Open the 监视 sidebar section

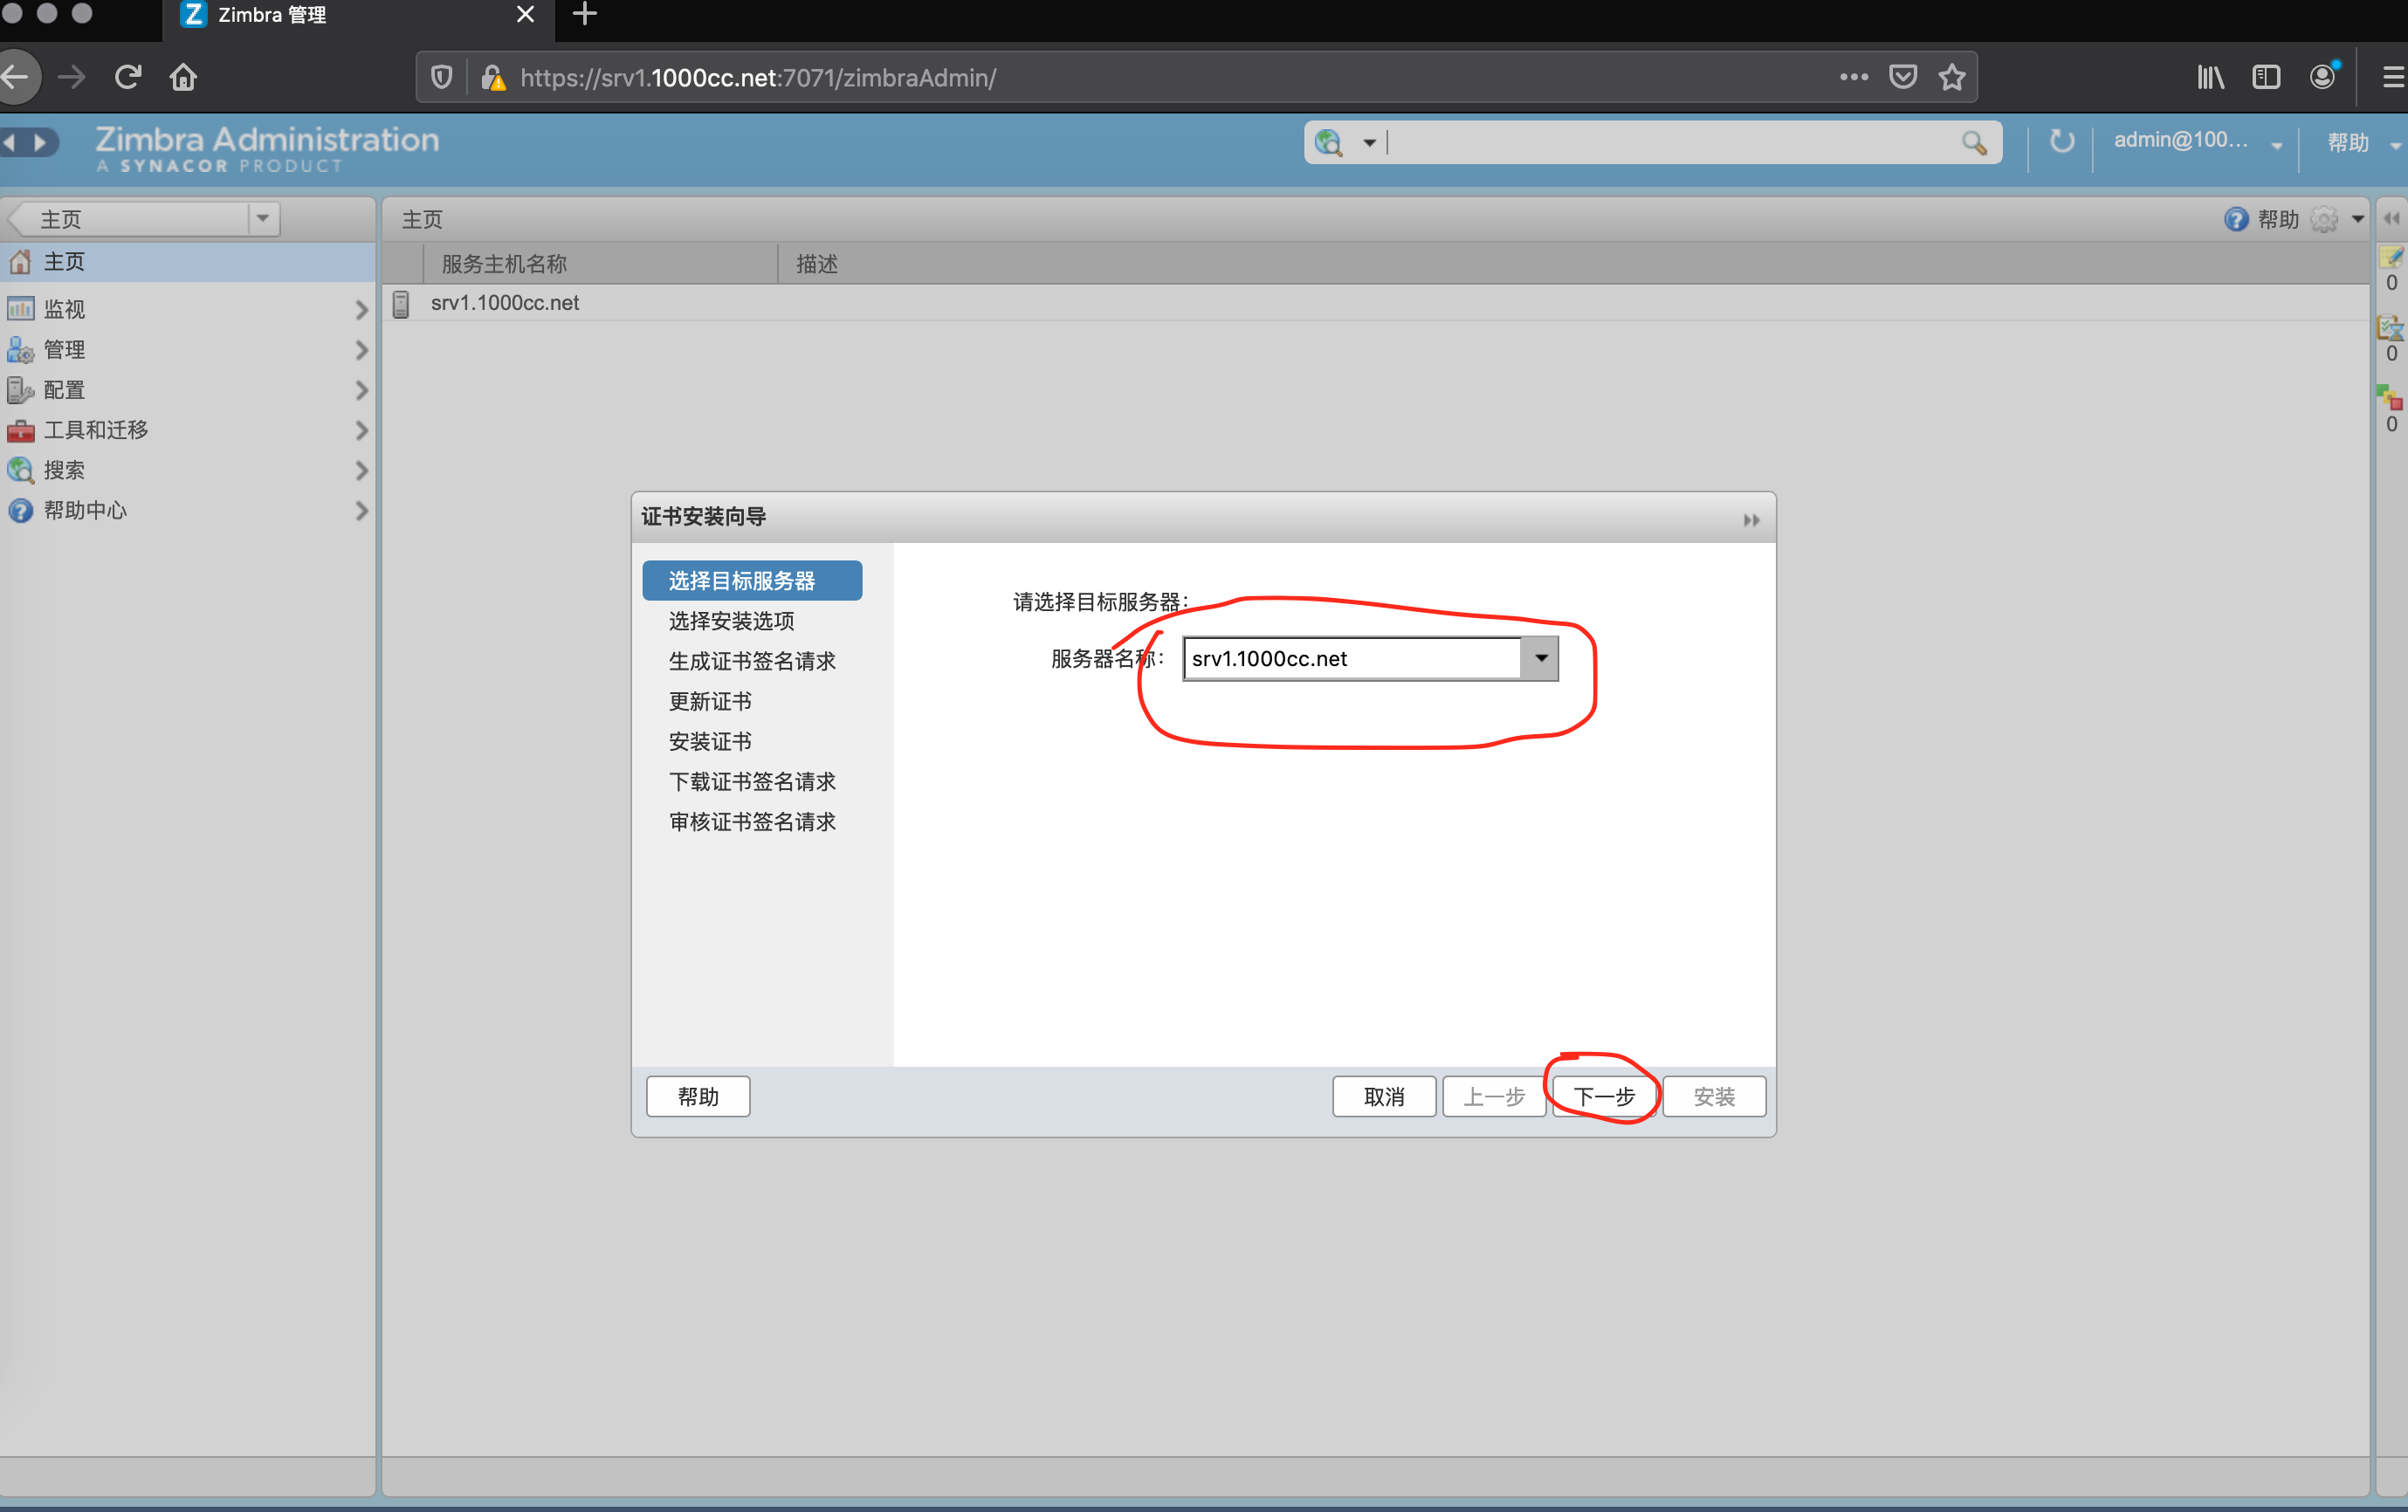click(188, 309)
